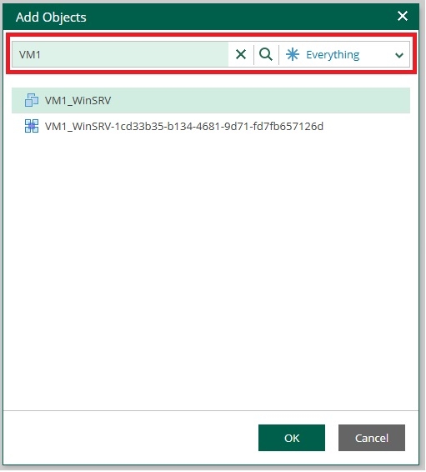
Task: Click the VM icon next to VM1_WinSRV
Action: click(32, 100)
